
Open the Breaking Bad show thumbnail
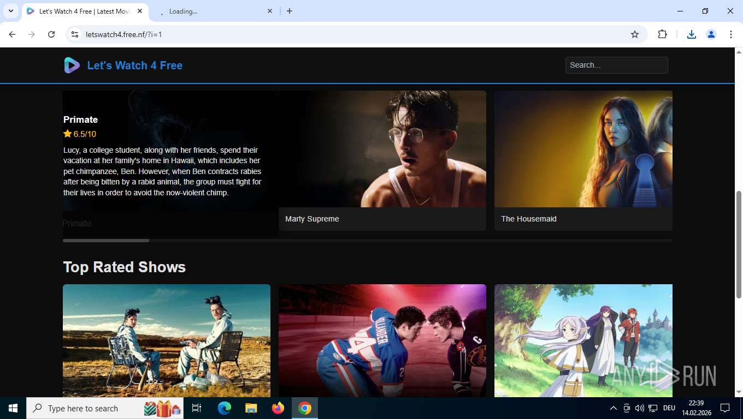pyautogui.click(x=167, y=340)
